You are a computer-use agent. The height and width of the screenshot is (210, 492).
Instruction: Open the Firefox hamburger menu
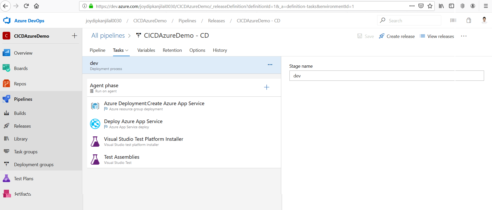[x=486, y=6]
